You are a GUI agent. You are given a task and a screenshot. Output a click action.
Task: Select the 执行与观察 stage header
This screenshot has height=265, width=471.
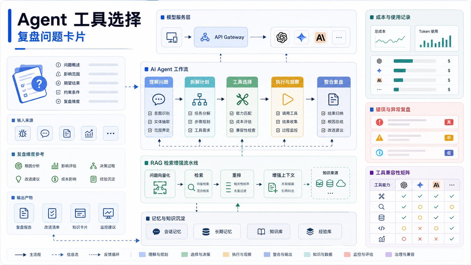click(287, 82)
